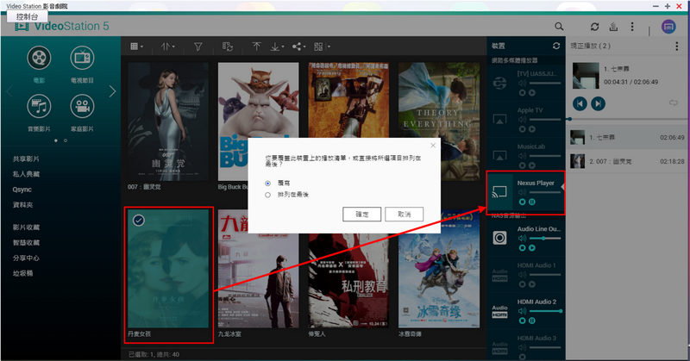Open 影片收藏 in sidebar

click(26, 227)
